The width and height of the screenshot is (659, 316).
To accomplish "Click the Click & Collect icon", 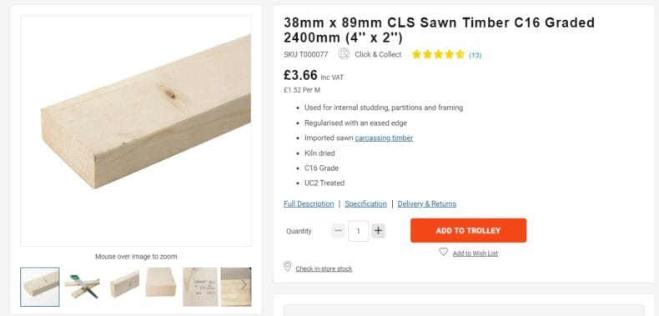I will 344,54.
